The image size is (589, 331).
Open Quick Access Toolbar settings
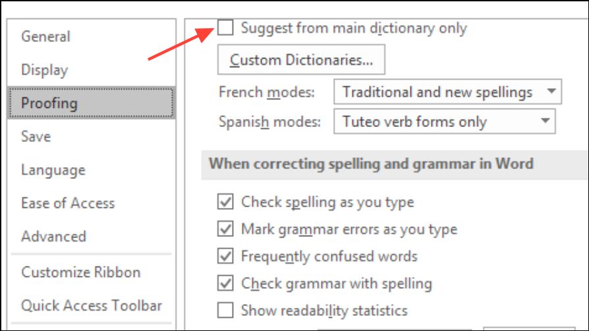pos(92,305)
